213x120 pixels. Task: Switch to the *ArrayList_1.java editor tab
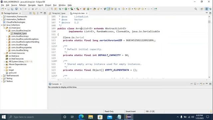59,13
